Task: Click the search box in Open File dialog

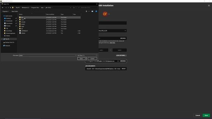Action: pos(87,8)
